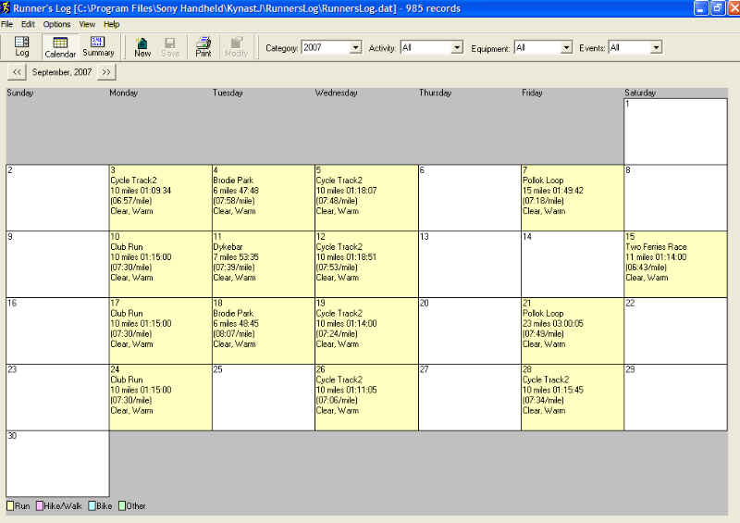Click the Hike/Walk legend color box
The width and height of the screenshot is (740, 523).
tap(40, 506)
